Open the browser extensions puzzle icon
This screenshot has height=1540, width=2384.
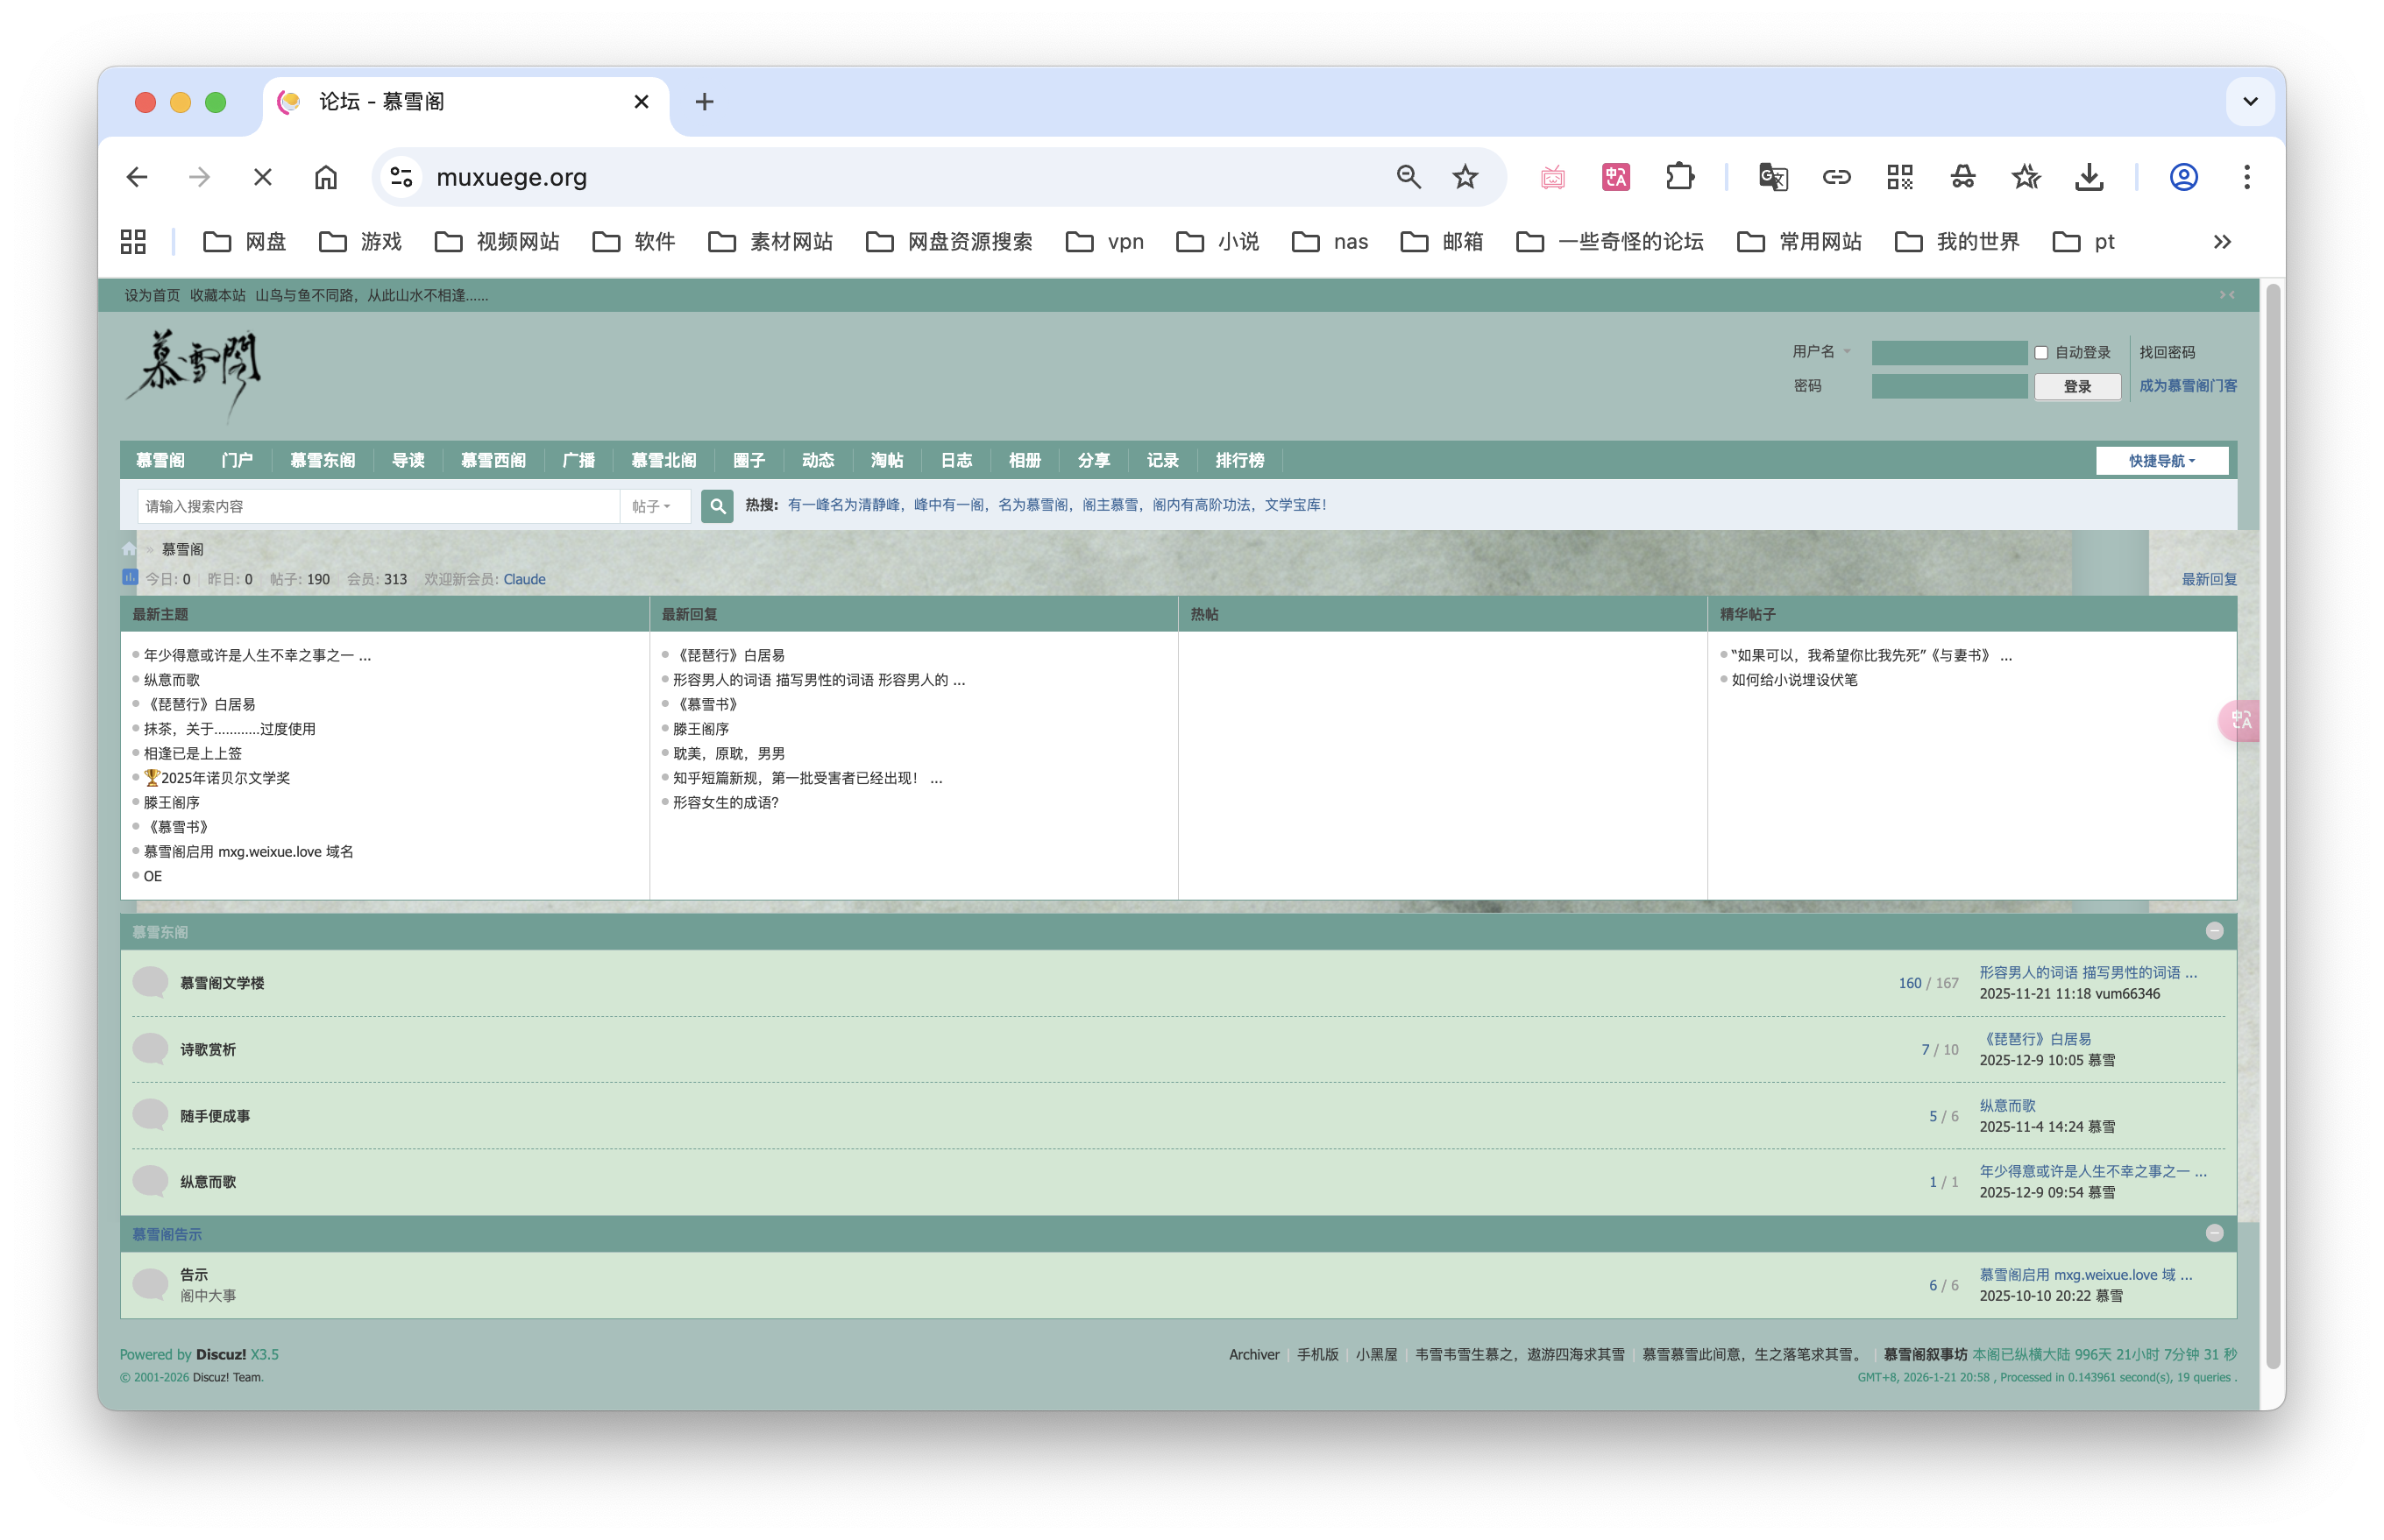1679,177
